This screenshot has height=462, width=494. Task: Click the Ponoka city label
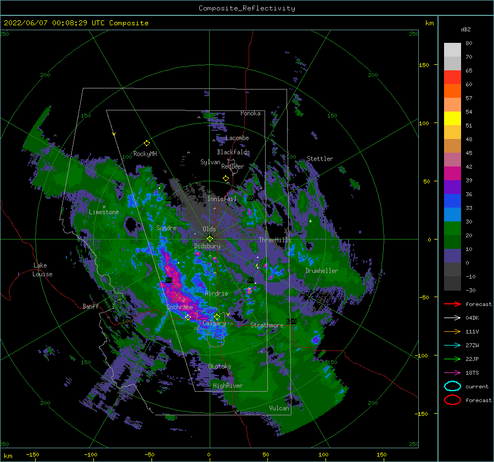pos(250,113)
